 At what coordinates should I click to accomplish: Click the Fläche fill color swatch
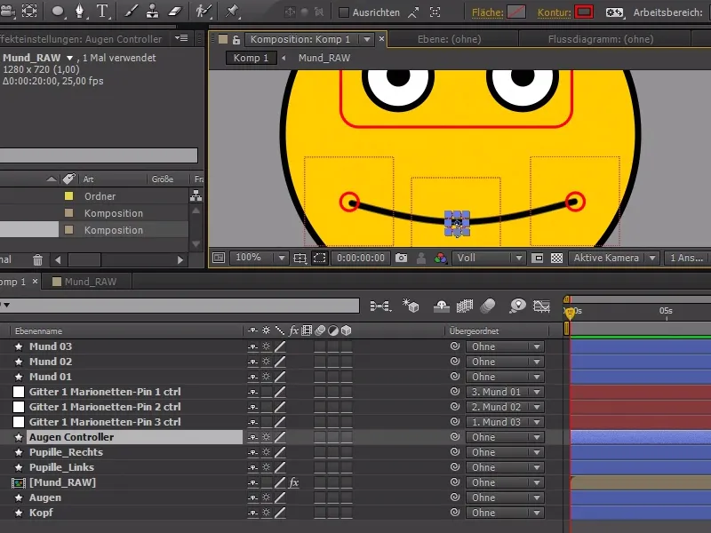516,12
